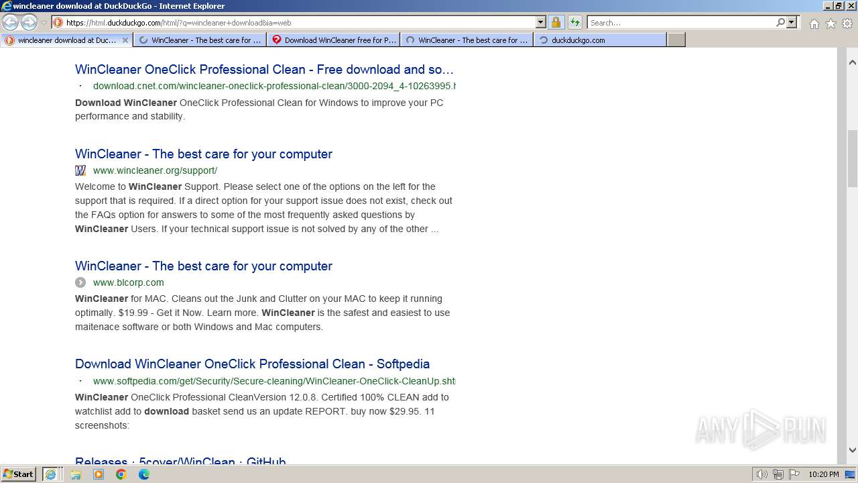Switch to the second 'WinCleaner - The best care' tab
This screenshot has height=483, width=858.
pyautogui.click(x=200, y=40)
